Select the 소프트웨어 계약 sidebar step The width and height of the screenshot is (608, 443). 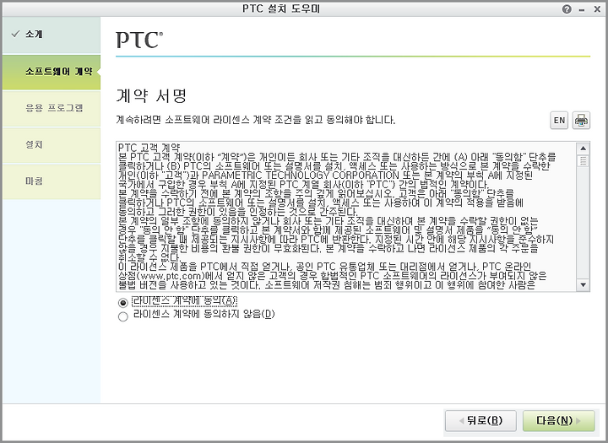pos(52,72)
